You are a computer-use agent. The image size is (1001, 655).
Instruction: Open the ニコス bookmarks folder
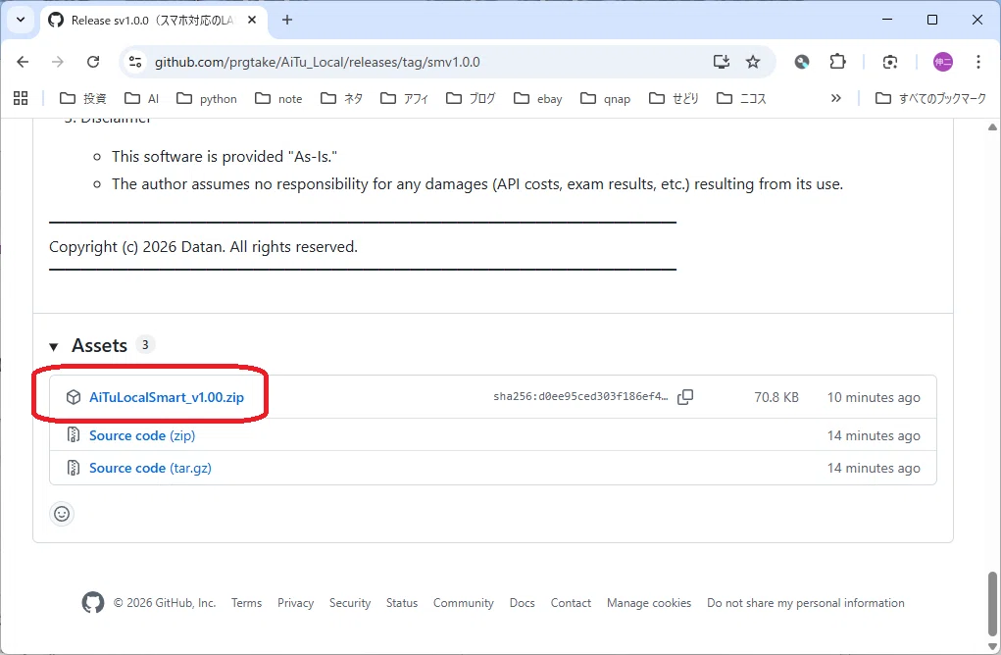click(x=741, y=98)
